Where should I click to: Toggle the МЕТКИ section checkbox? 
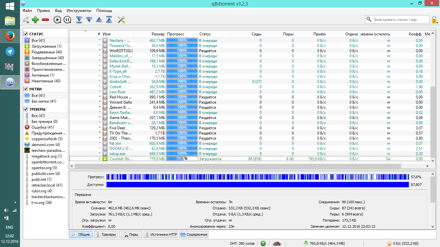coord(26,89)
